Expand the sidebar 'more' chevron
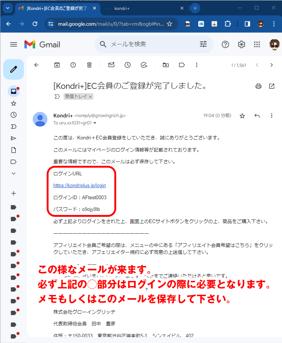 click(14, 173)
